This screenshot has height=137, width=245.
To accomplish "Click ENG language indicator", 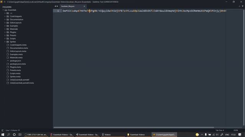I will pyautogui.click(x=227, y=135).
